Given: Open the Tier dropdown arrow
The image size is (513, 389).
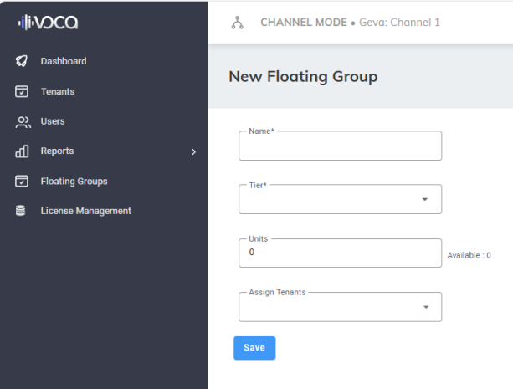Looking at the screenshot, I should (424, 199).
